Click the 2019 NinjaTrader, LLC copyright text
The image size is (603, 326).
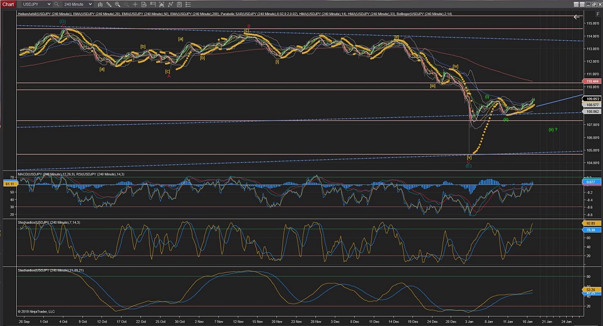36,311
